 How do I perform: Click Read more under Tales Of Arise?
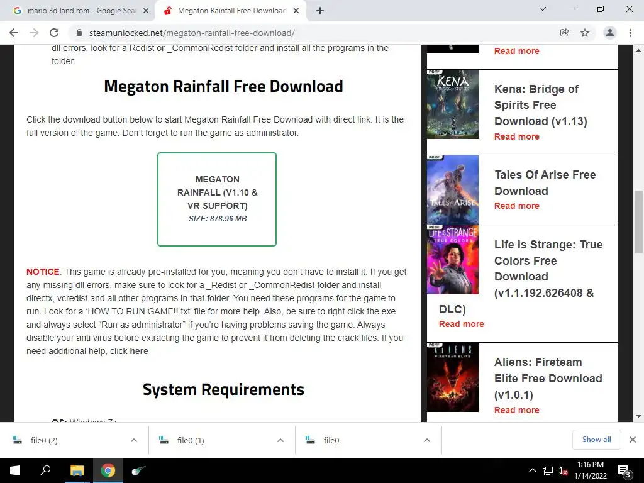tap(517, 206)
